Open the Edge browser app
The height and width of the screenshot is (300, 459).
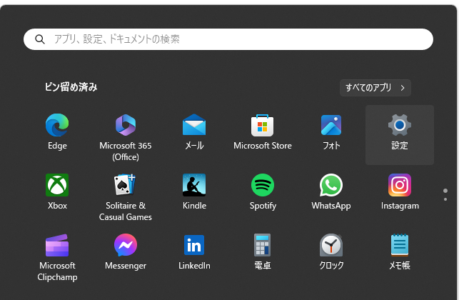(x=57, y=132)
